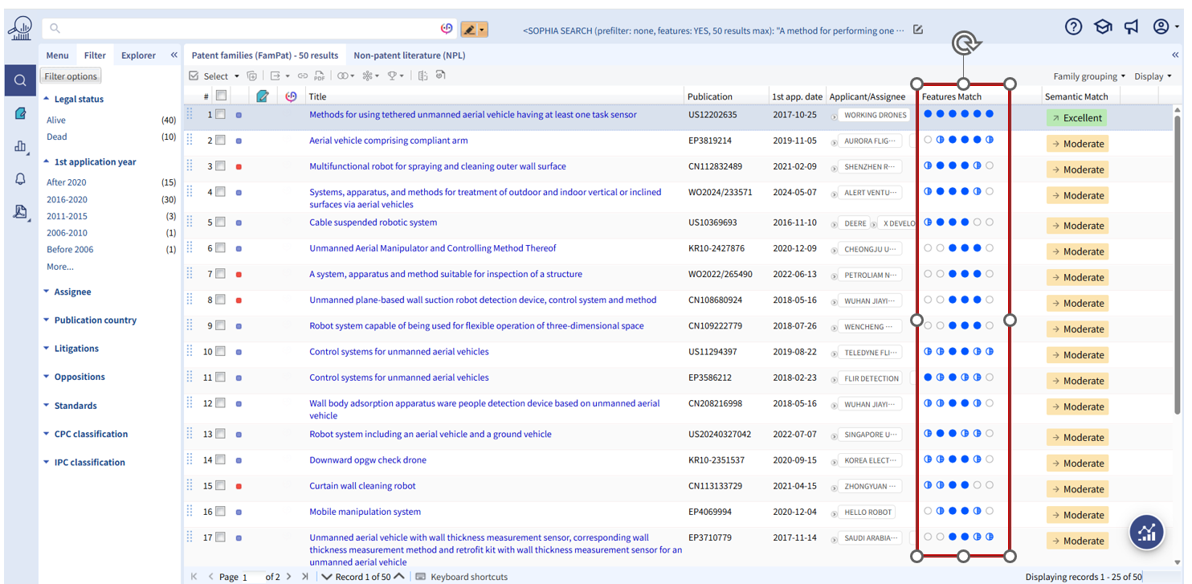This screenshot has width=1192, height=584.
Task: Check the select-all checkbox in header row
Action: pos(222,96)
